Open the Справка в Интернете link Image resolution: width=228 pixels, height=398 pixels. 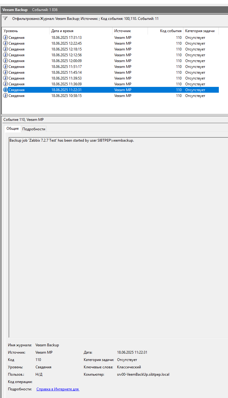tap(58, 389)
